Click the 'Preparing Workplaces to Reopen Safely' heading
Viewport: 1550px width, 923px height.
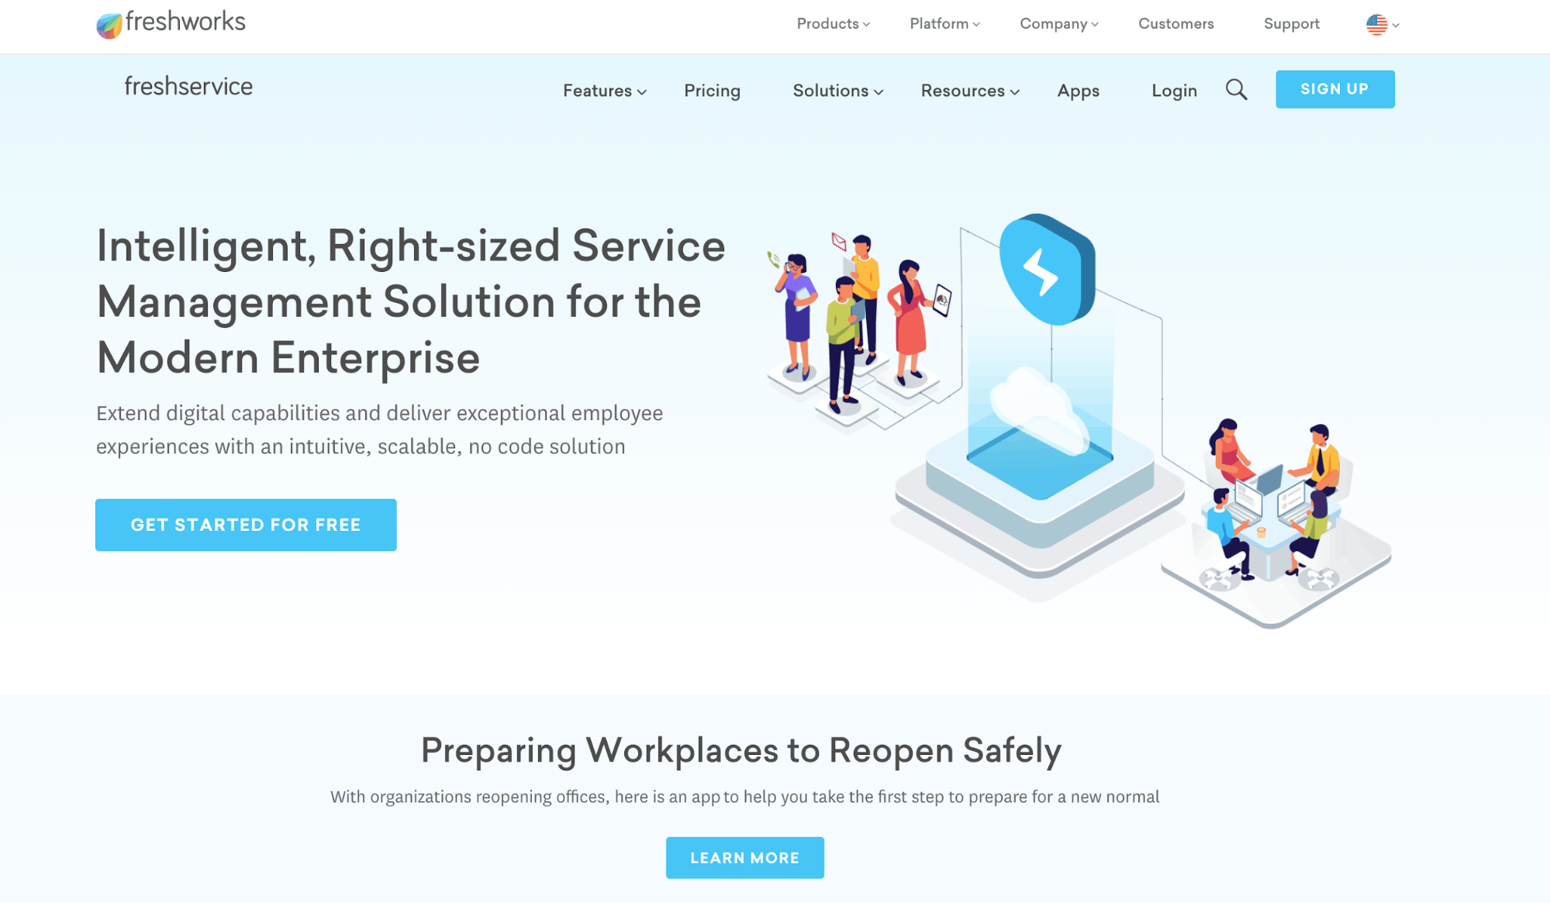[x=740, y=750]
